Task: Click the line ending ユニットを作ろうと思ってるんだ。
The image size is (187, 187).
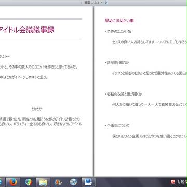Action: click(x=38, y=67)
